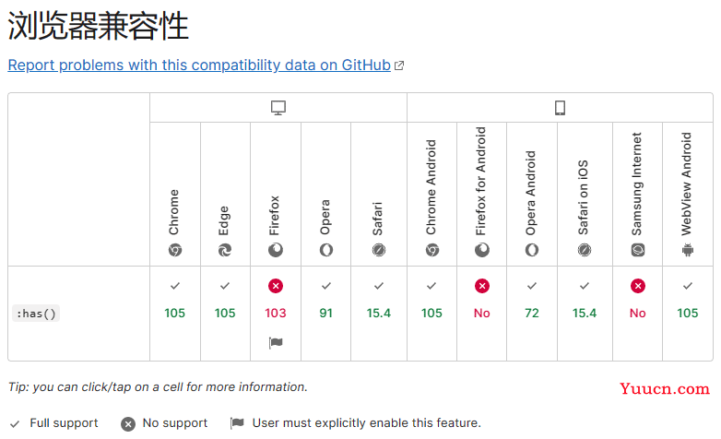Click the WebView Android robot icon
The width and height of the screenshot is (721, 439).
coord(688,250)
